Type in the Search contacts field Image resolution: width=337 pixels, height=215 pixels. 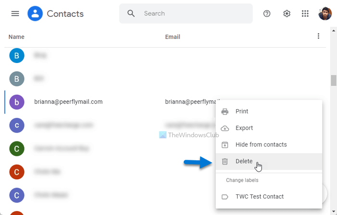pyautogui.click(x=193, y=13)
